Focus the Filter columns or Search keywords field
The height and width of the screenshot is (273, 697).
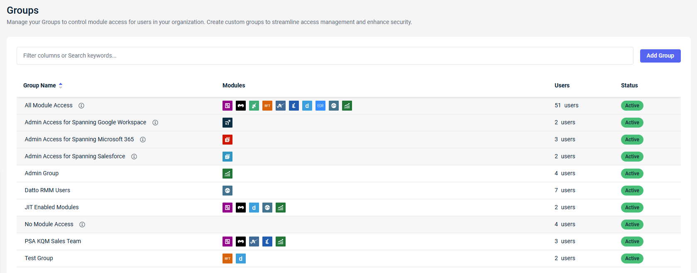[x=325, y=56]
